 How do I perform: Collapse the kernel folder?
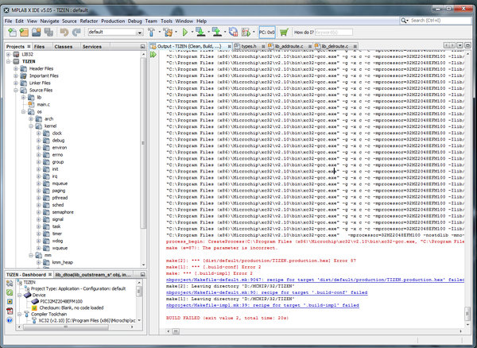pyautogui.click(x=31, y=126)
